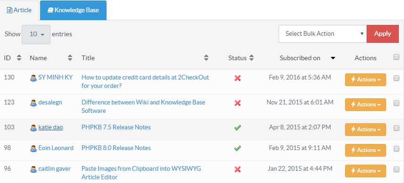Click the red cross status for caitlin gaver row
Image resolution: width=404 pixels, height=183 pixels.
click(238, 169)
